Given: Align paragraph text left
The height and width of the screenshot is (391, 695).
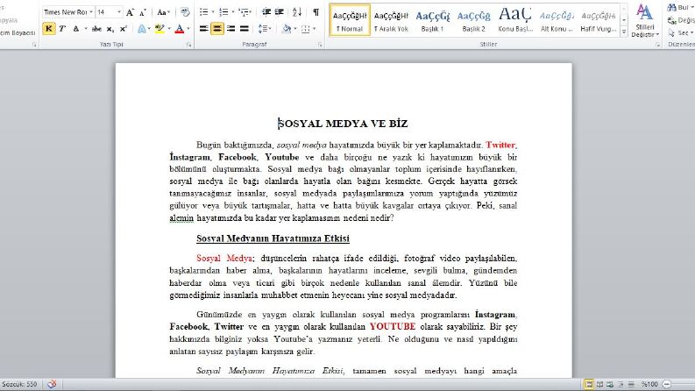Looking at the screenshot, I should tap(204, 29).
